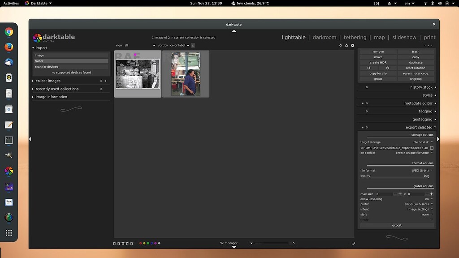Open Darktable app menu in top bar
Viewport: 459px width, 258px height.
[x=39, y=3]
